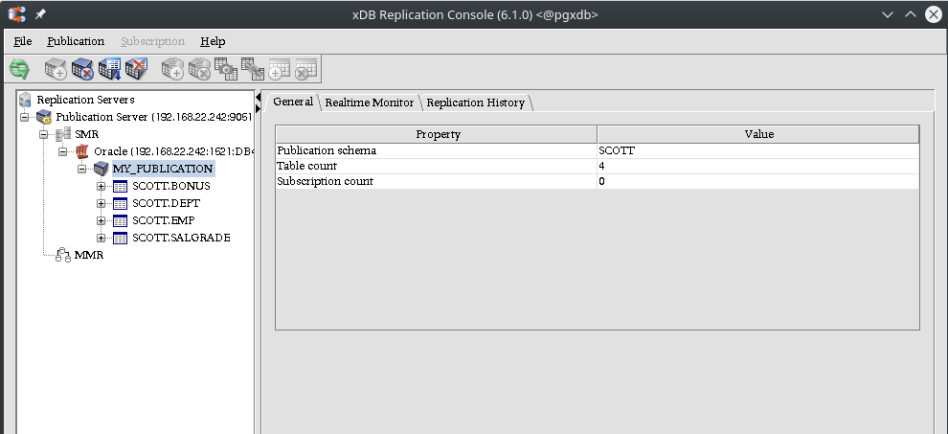Image resolution: width=948 pixels, height=434 pixels.
Task: Click the window title 'xDB Replication Console (6.1.0)'
Action: 441,14
